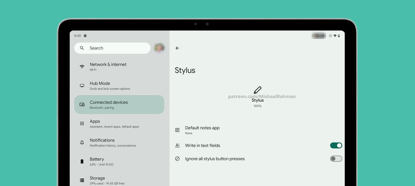The height and width of the screenshot is (186, 415).
Task: Click the Connected devices icon
Action: pos(82,105)
